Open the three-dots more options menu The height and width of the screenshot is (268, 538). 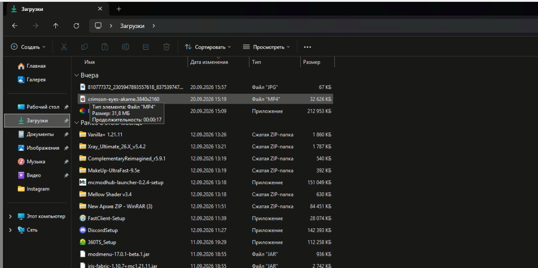[x=307, y=47]
